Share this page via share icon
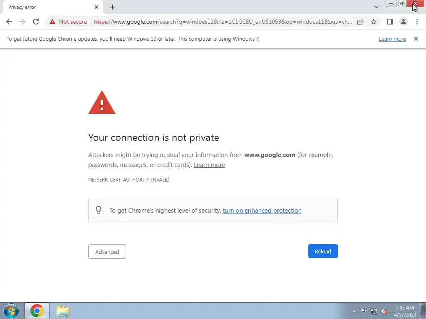Viewport: 426px width, 319px height. (x=360, y=22)
